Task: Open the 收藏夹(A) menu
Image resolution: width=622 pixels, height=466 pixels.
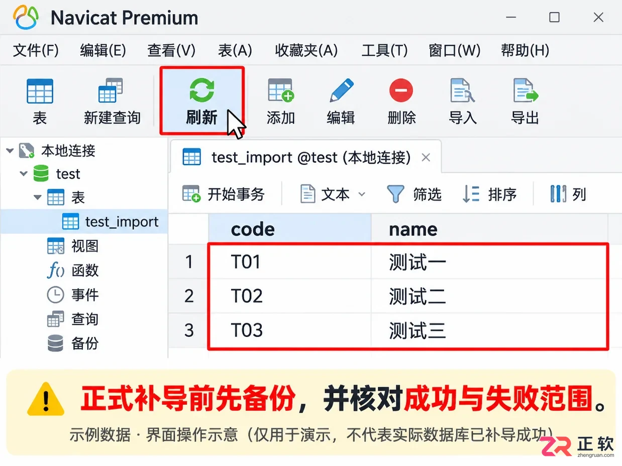Action: (306, 50)
